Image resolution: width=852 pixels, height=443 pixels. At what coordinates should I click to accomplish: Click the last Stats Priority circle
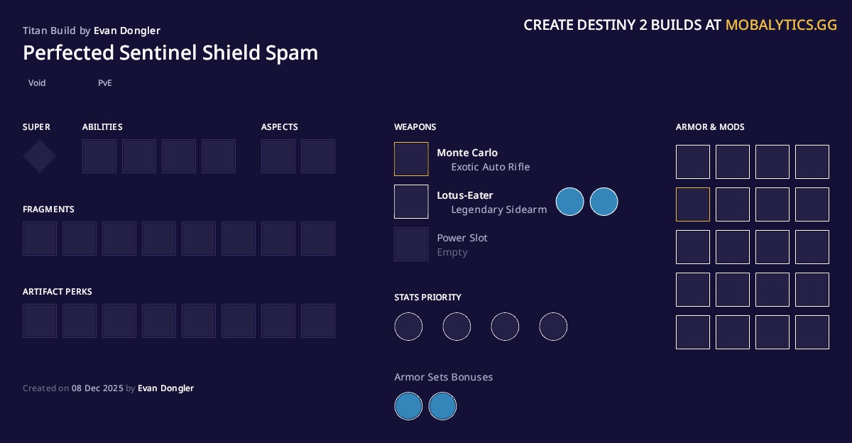click(553, 327)
